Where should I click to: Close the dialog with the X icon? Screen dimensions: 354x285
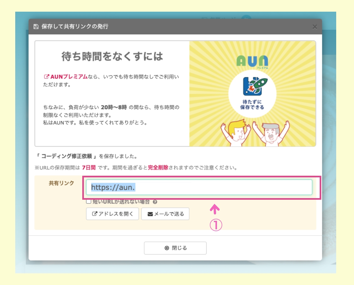pyautogui.click(x=315, y=27)
